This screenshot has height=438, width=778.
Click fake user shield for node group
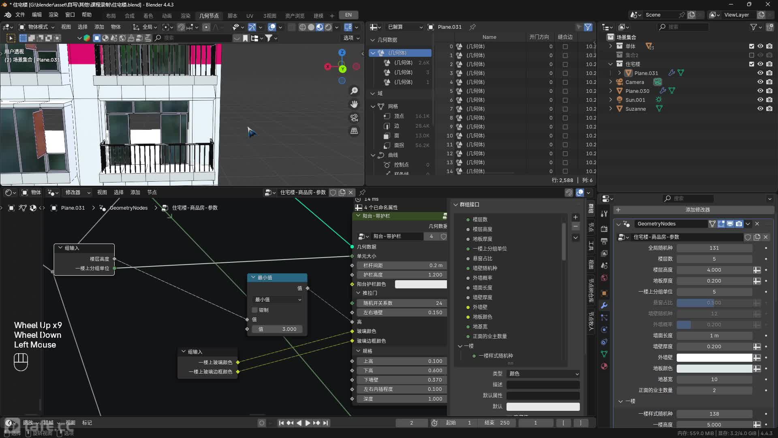click(x=333, y=192)
